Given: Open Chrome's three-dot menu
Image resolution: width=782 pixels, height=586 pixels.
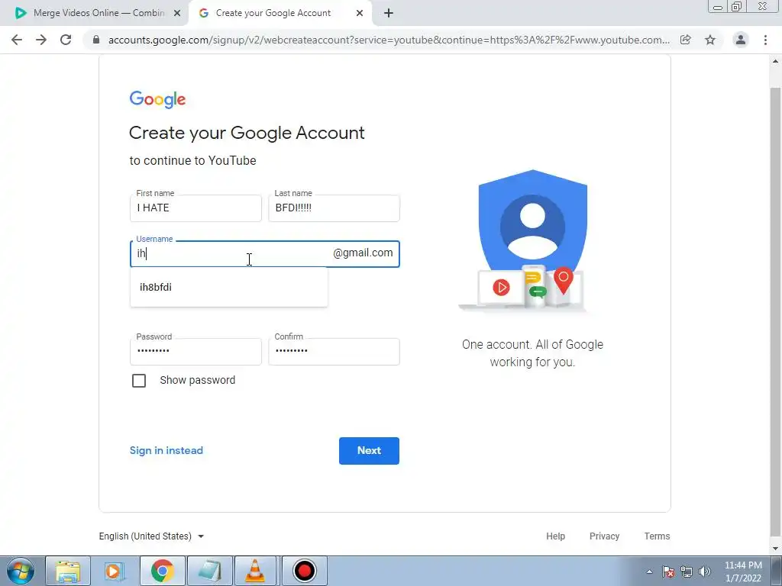Looking at the screenshot, I should (765, 40).
